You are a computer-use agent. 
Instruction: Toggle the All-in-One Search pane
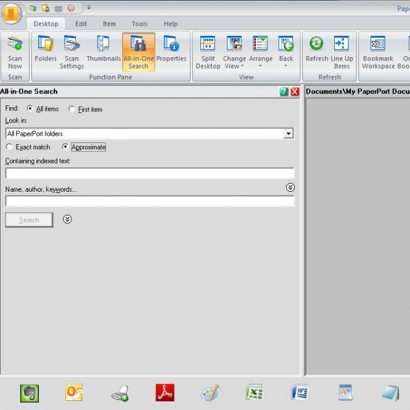[x=139, y=52]
